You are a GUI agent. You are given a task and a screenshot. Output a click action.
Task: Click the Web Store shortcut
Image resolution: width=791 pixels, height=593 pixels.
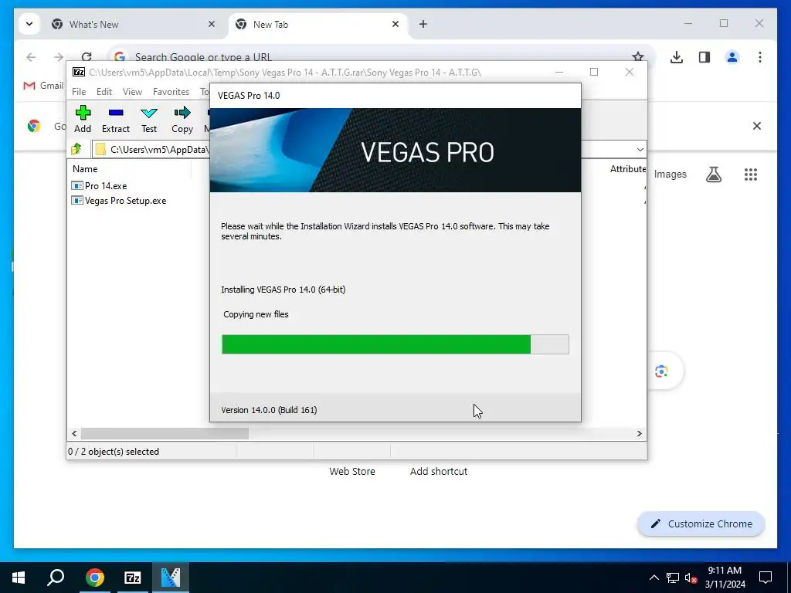pos(352,472)
